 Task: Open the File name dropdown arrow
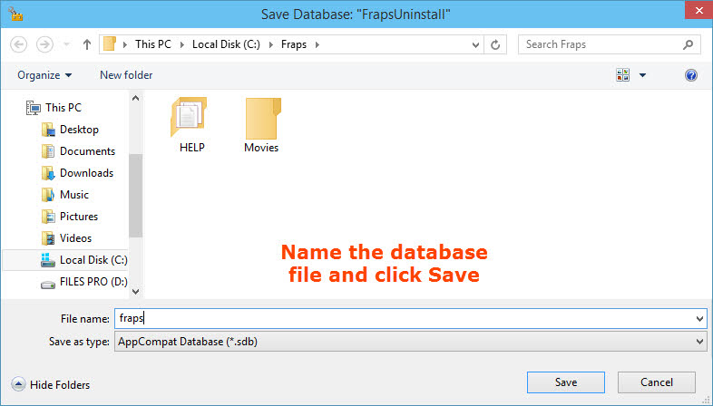point(699,318)
